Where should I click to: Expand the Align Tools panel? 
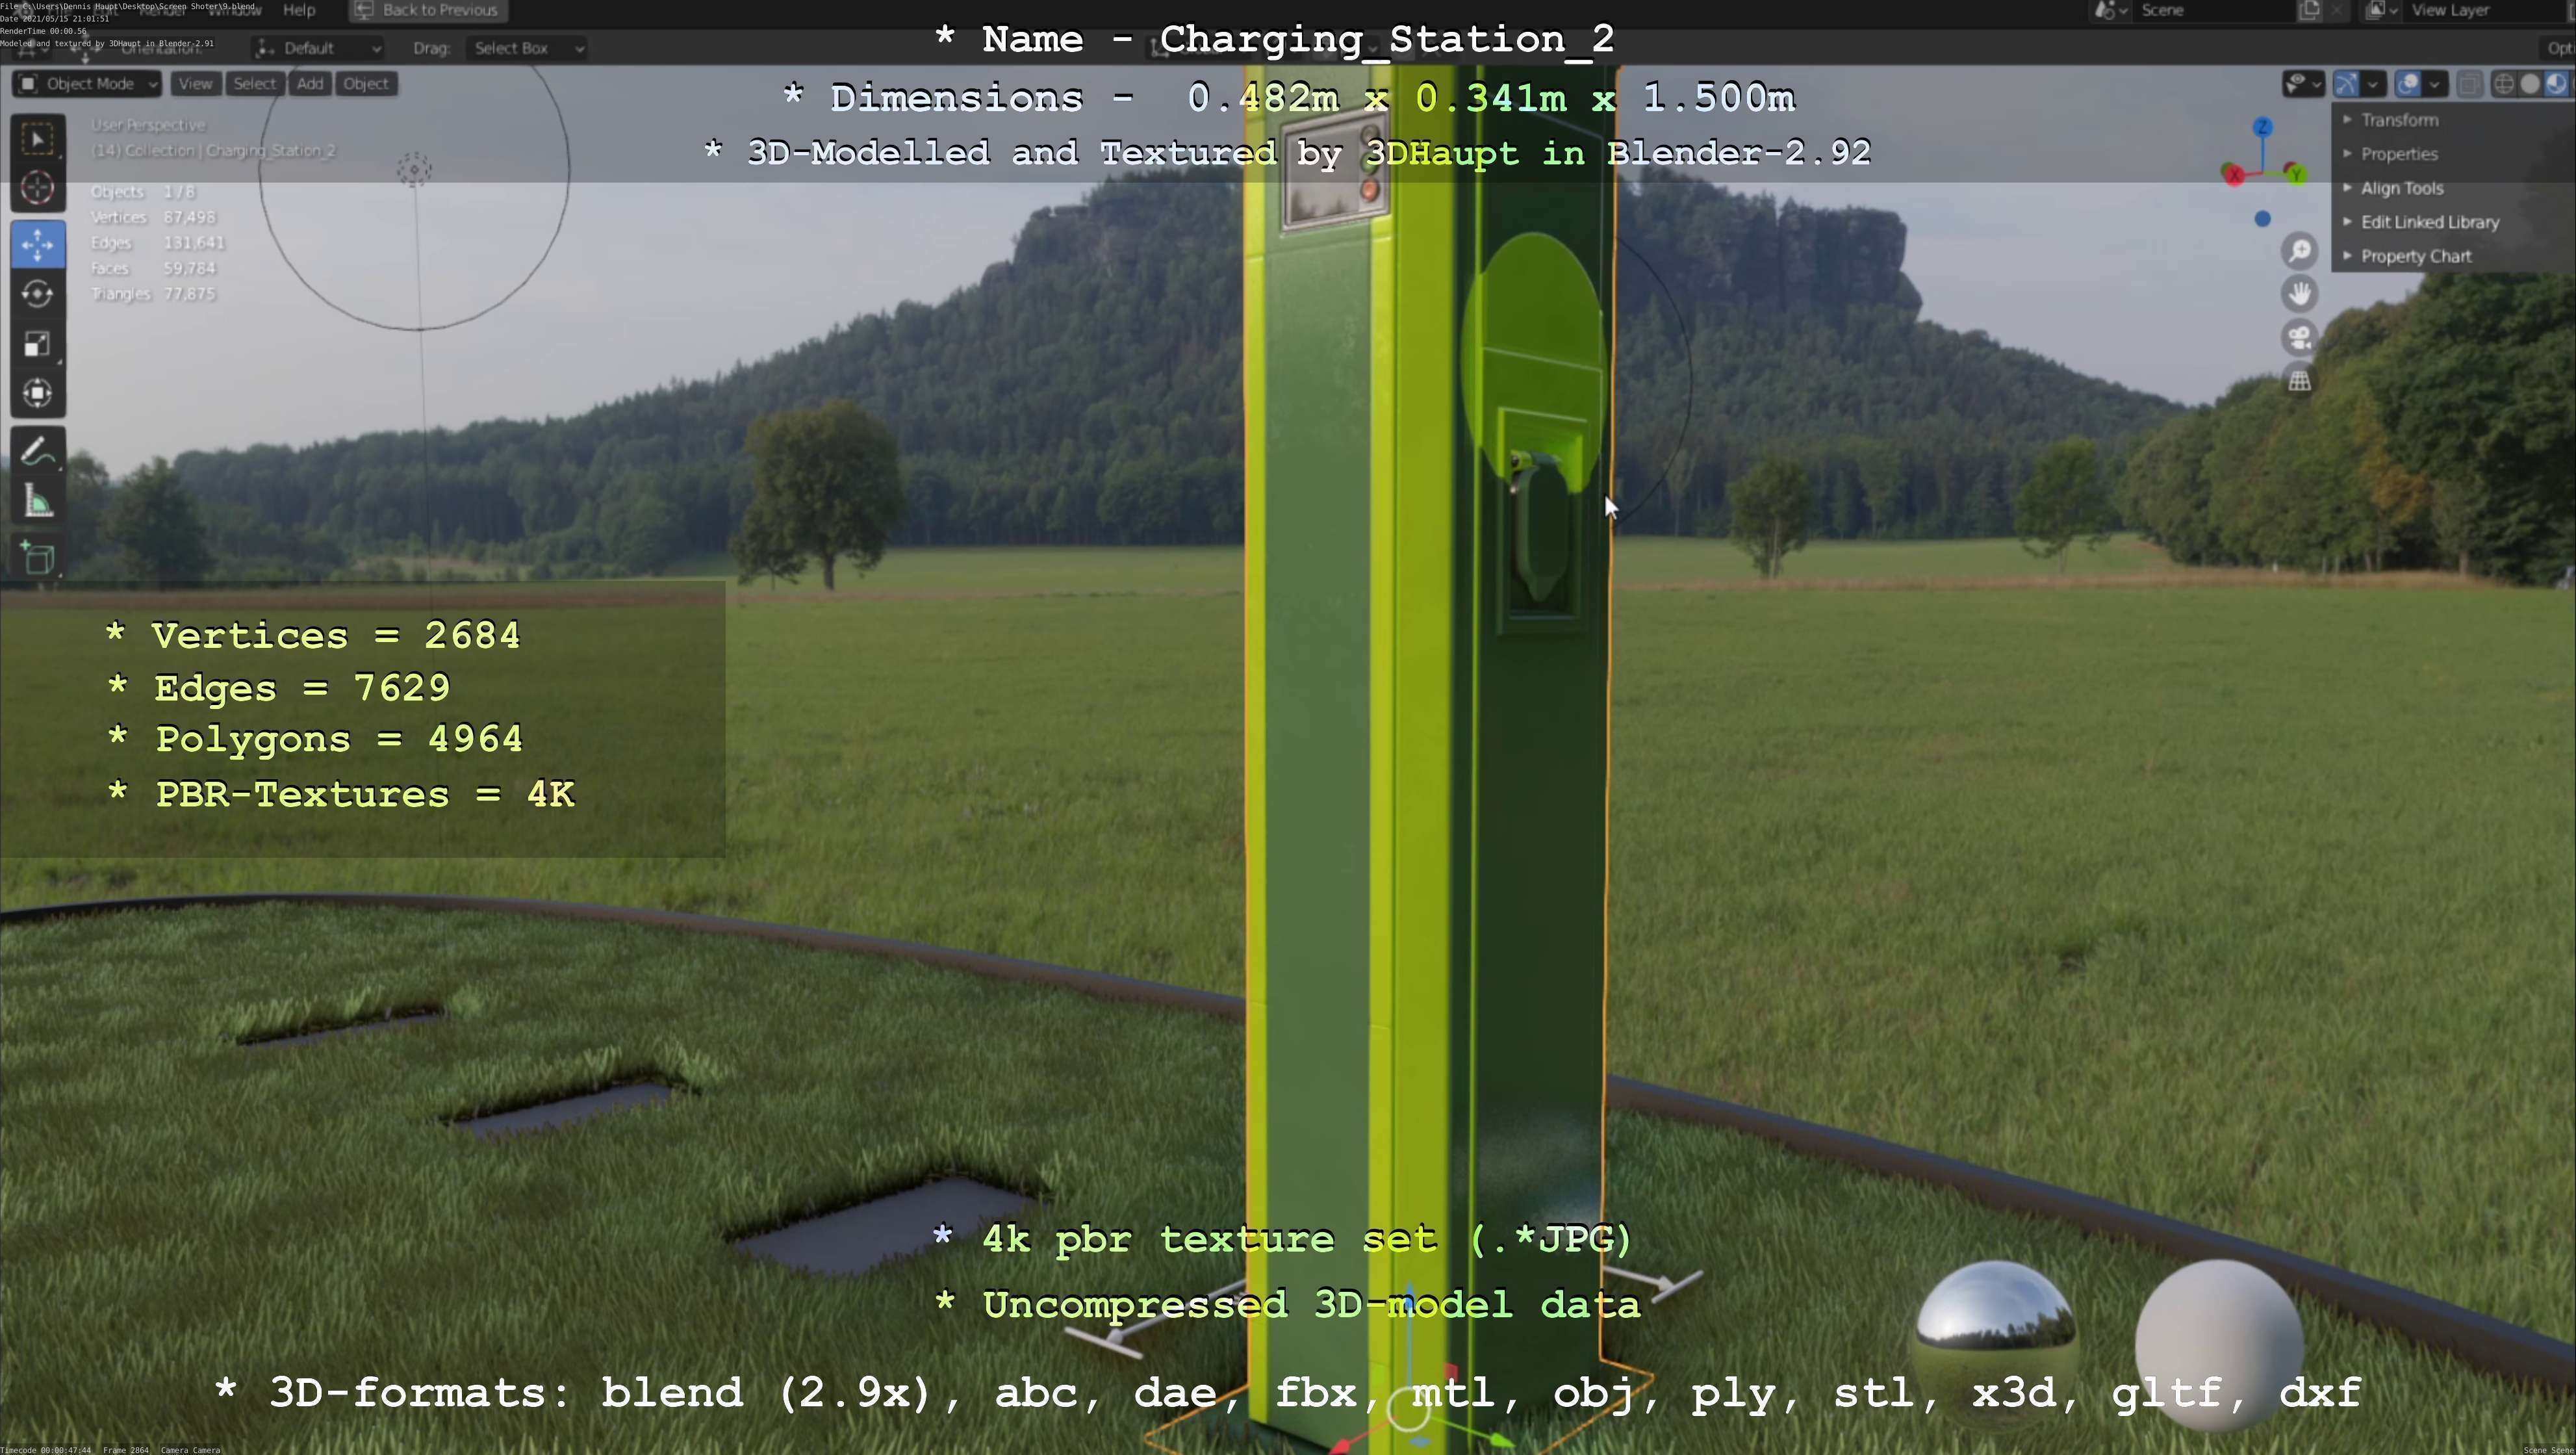coord(2401,188)
